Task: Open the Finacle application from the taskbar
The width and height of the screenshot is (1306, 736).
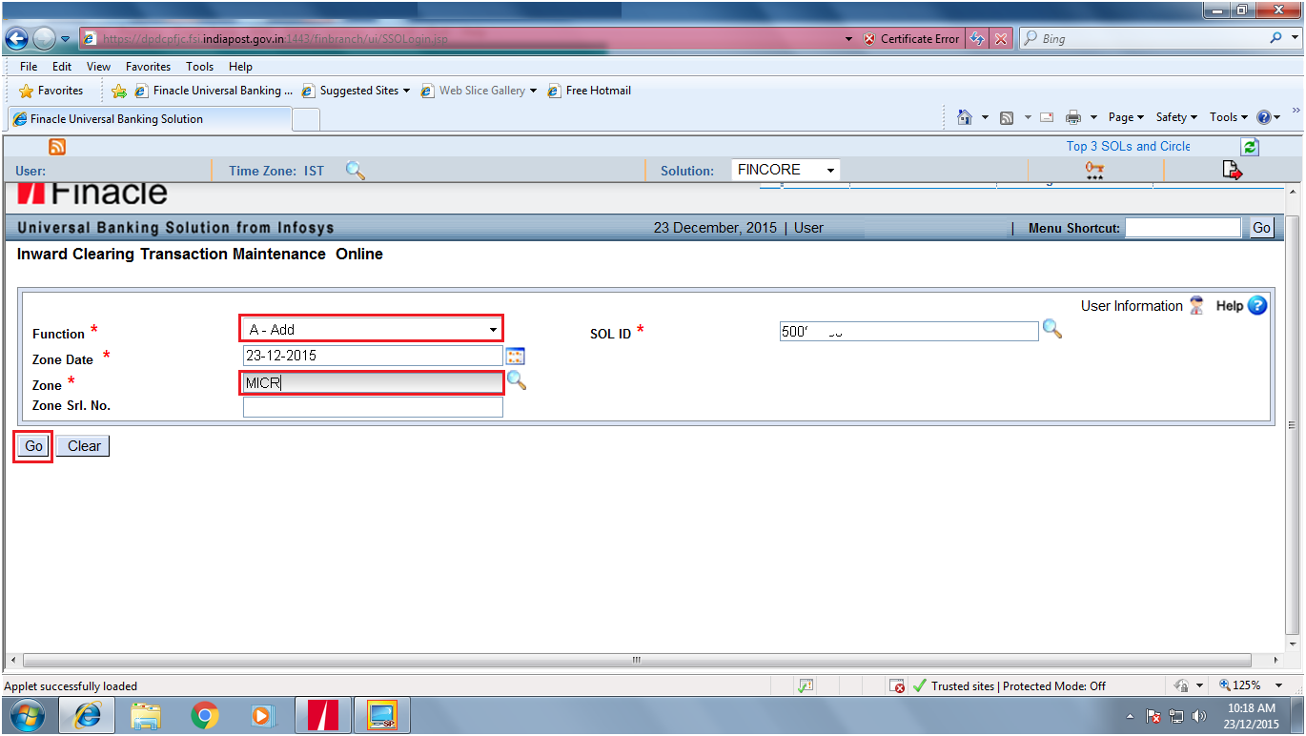Action: [322, 714]
